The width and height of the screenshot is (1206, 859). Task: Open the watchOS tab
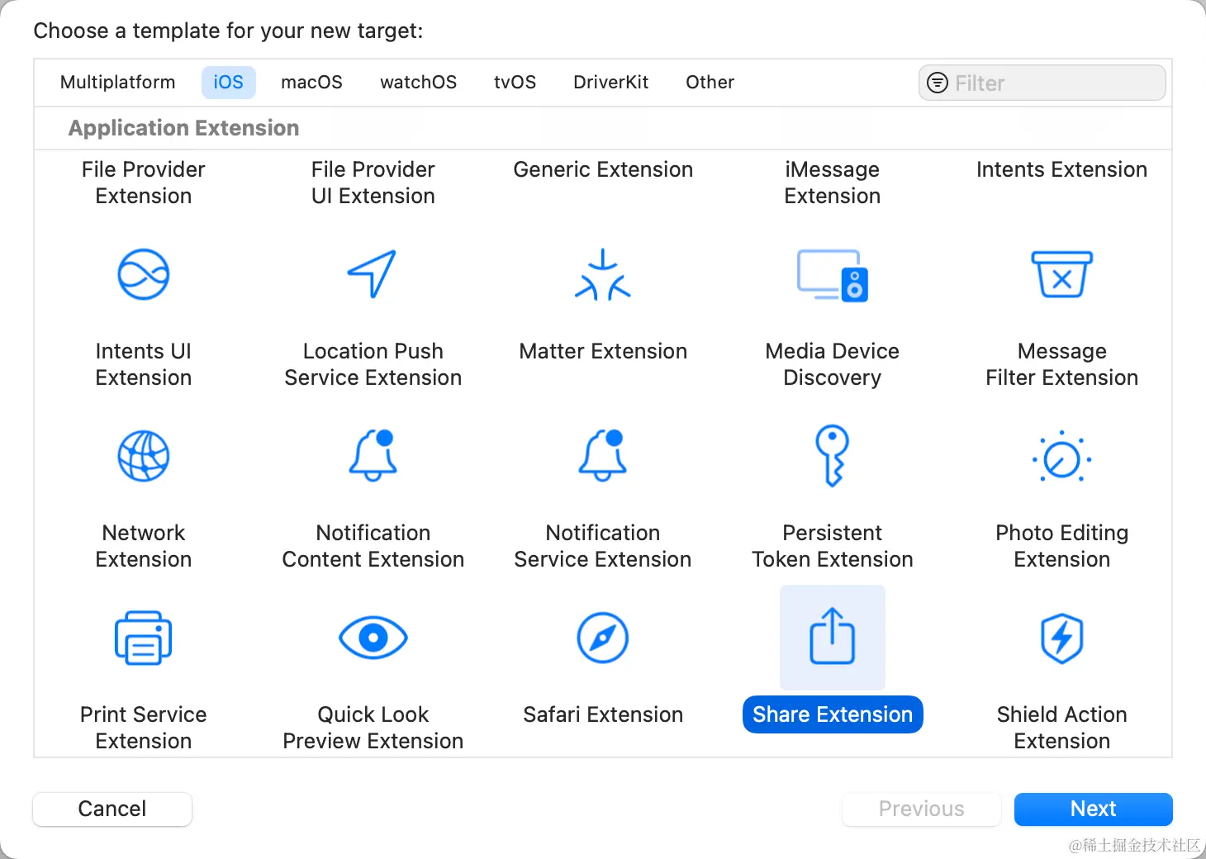tap(419, 83)
